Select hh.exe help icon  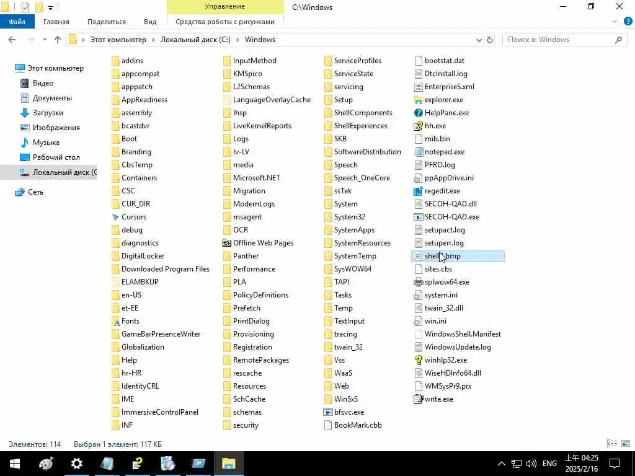pyautogui.click(x=419, y=126)
